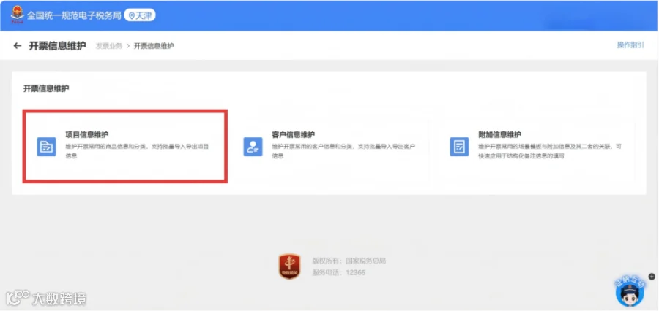The image size is (659, 311).
Task: Click the plus icon above the assistant avatar
Action: tap(652, 277)
